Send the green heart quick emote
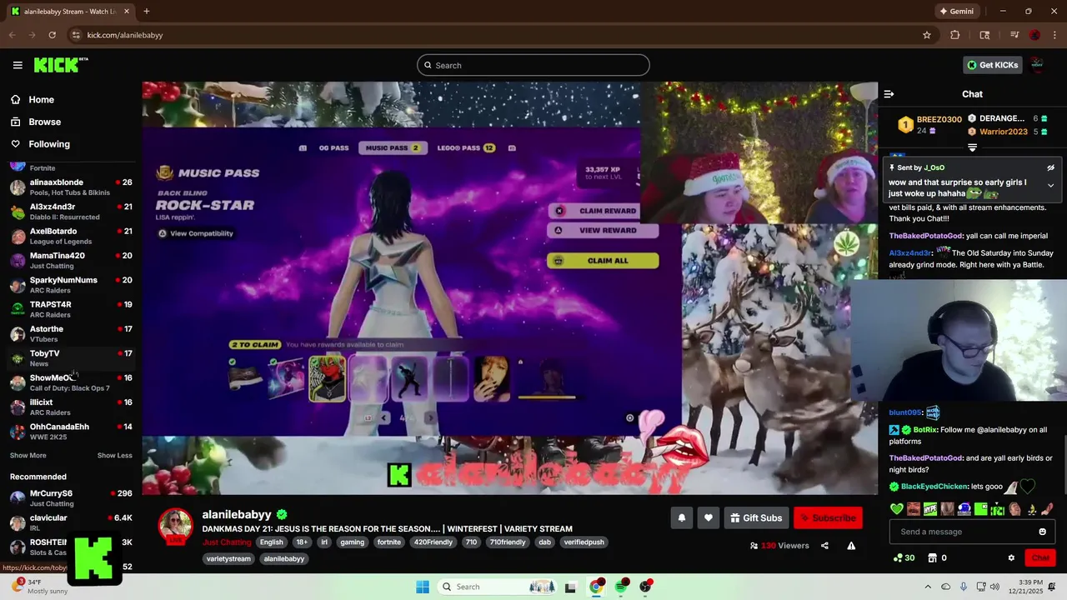1067x600 pixels. click(x=897, y=508)
